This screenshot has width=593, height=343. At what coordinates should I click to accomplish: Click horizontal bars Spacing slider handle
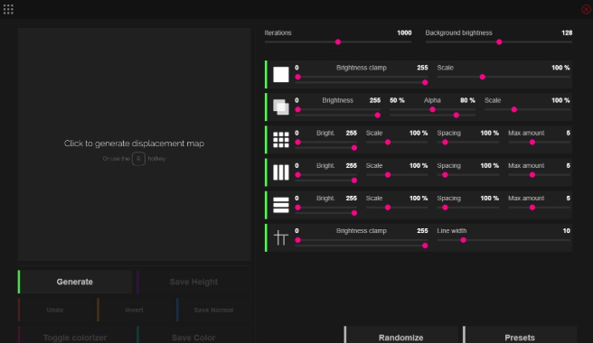[x=445, y=208]
